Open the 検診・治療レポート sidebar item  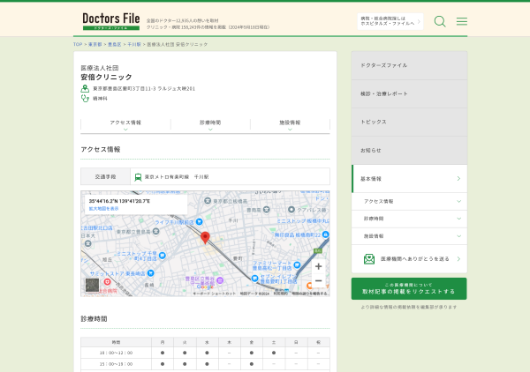pos(409,93)
